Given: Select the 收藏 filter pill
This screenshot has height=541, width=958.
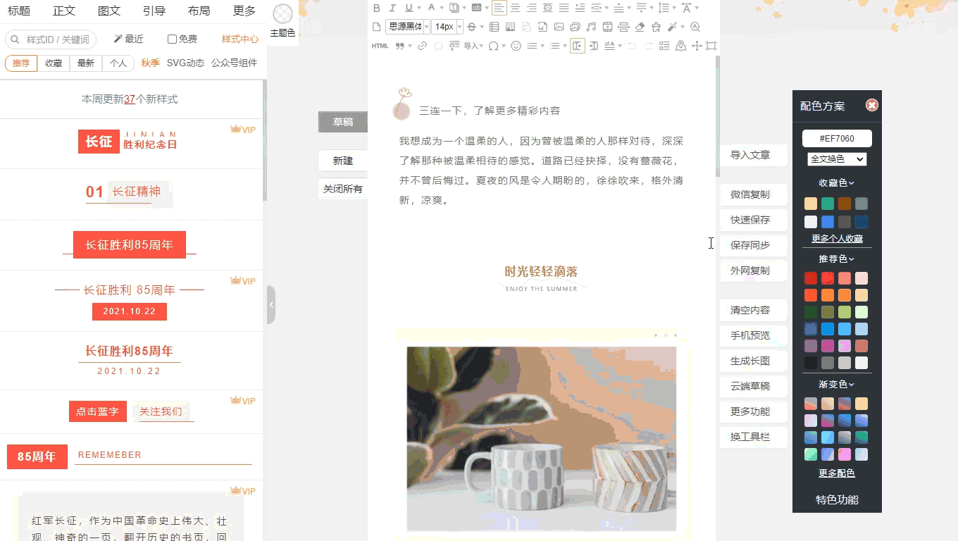Looking at the screenshot, I should (54, 63).
